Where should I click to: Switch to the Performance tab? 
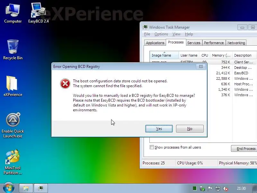214,43
